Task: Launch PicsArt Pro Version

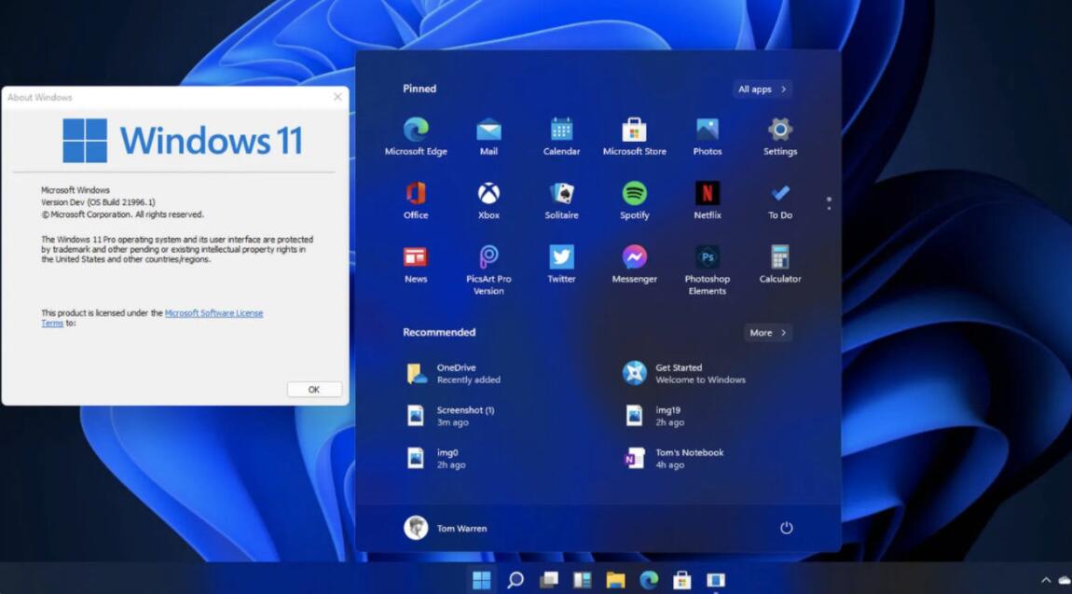Action: tap(488, 258)
